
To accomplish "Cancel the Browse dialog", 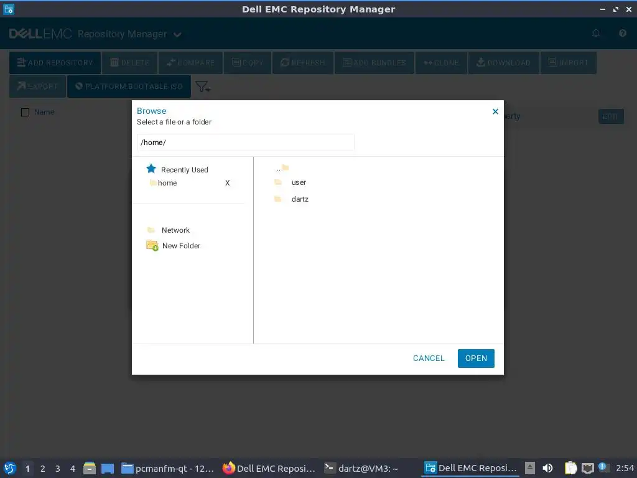I will tap(429, 358).
